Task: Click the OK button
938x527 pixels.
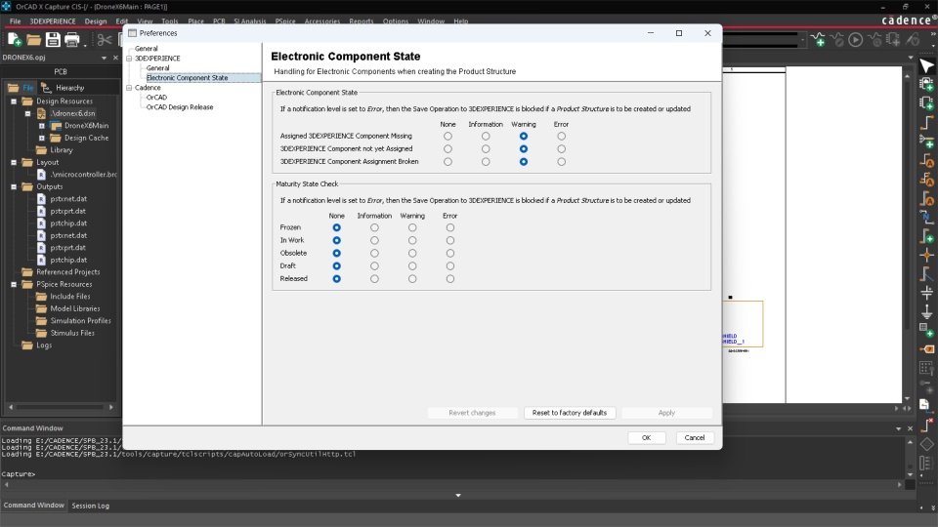Action: 646,438
